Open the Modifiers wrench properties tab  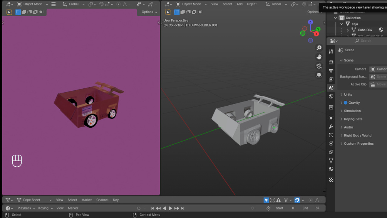(x=331, y=127)
